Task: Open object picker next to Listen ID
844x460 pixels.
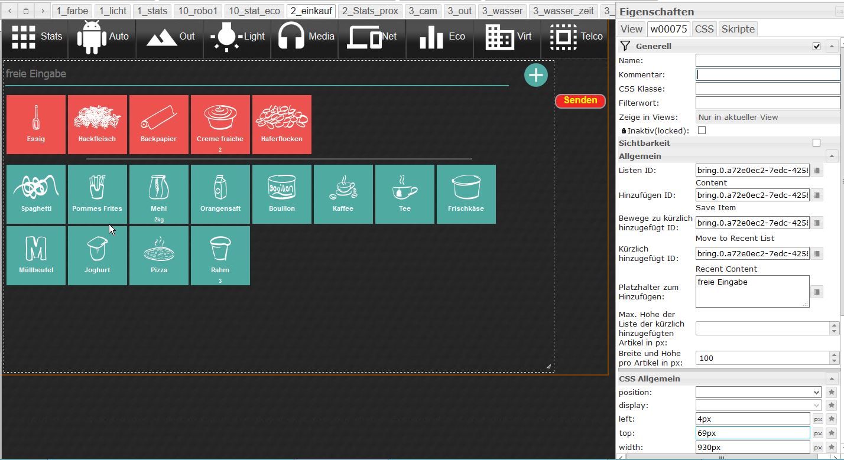Action: click(x=817, y=171)
